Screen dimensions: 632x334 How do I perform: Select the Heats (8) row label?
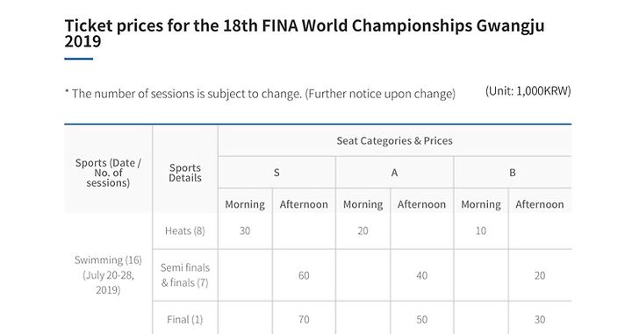(185, 231)
